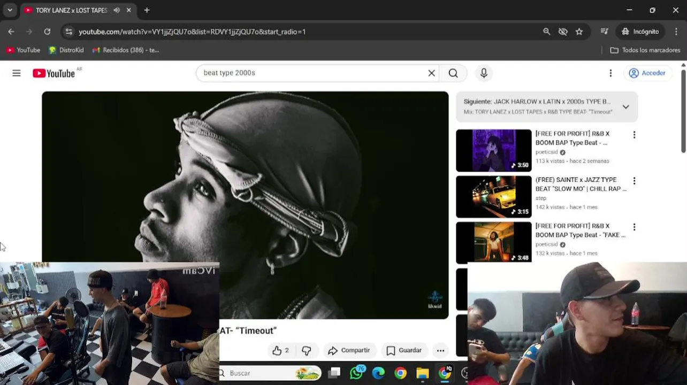Dislike the video with the thumbs down
Screen dimensions: 687x385
point(307,350)
